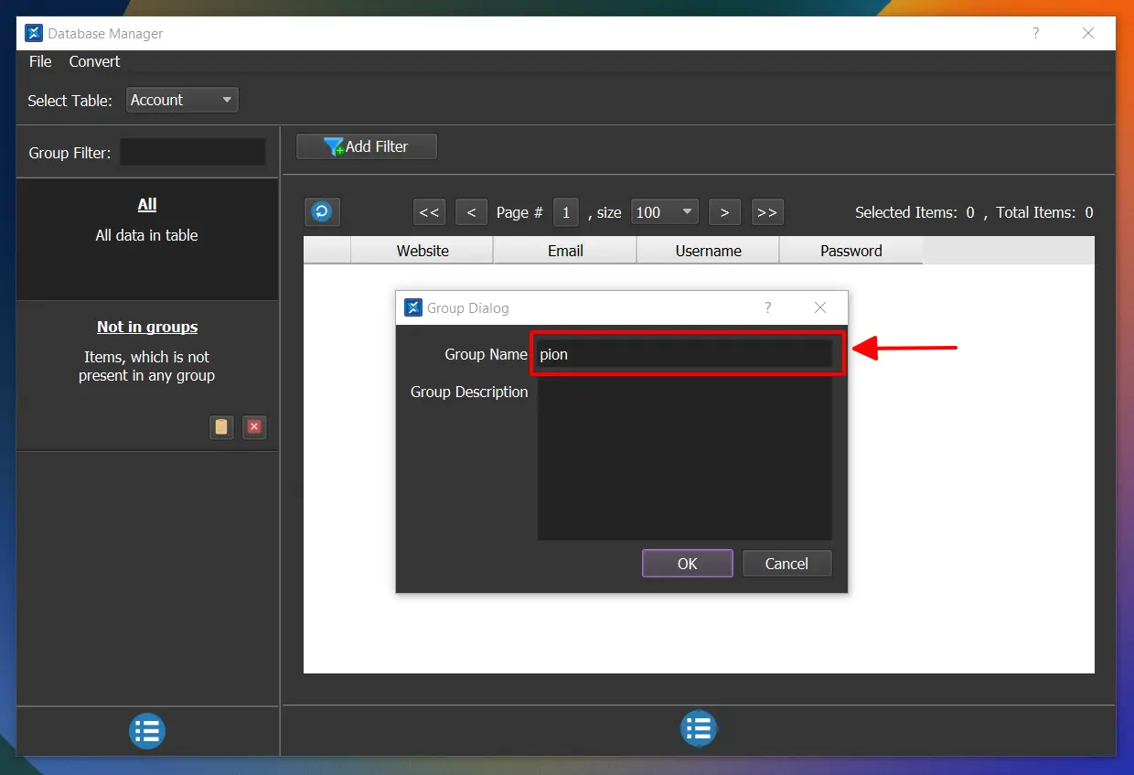Select the Not in groups entry
This screenshot has height=775, width=1134.
tap(147, 376)
